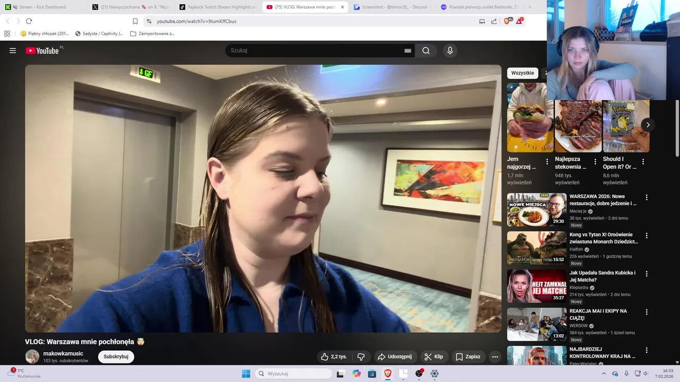Click the search magnifier button
The image size is (680, 382).
(x=426, y=50)
